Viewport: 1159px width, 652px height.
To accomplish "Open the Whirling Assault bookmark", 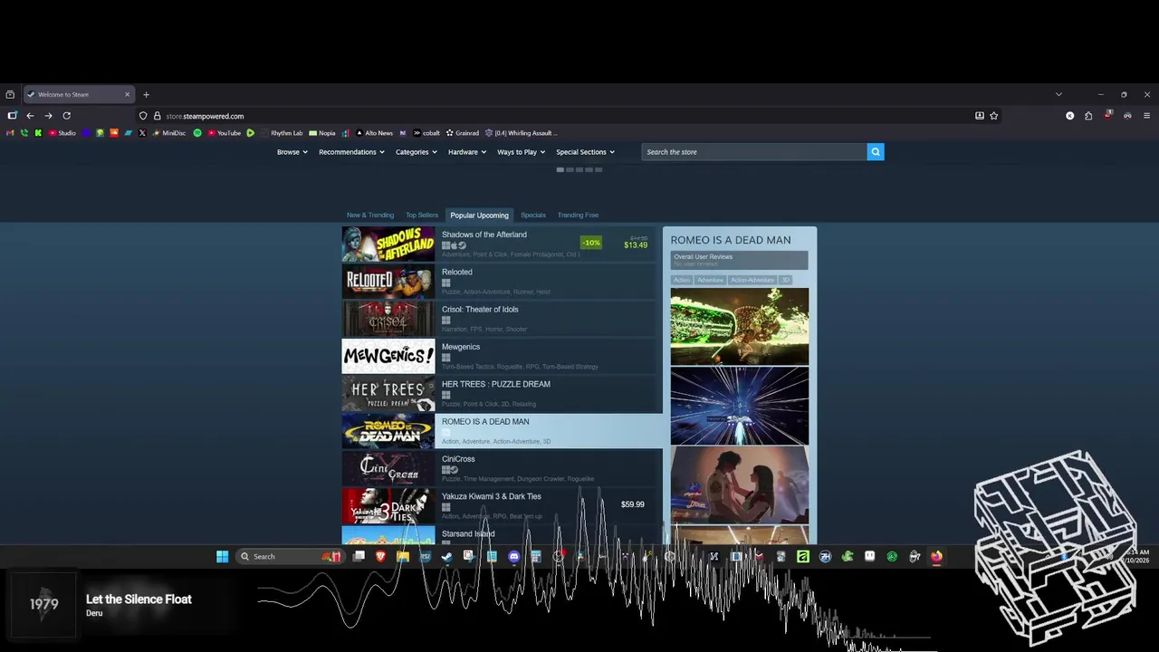I will pyautogui.click(x=521, y=133).
